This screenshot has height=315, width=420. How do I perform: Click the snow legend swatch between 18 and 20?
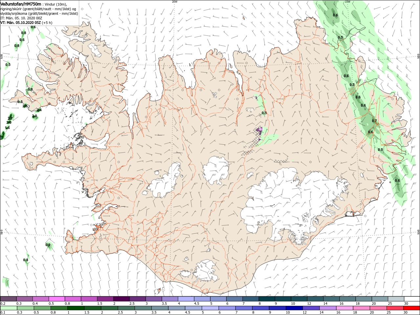[x=364, y=299]
